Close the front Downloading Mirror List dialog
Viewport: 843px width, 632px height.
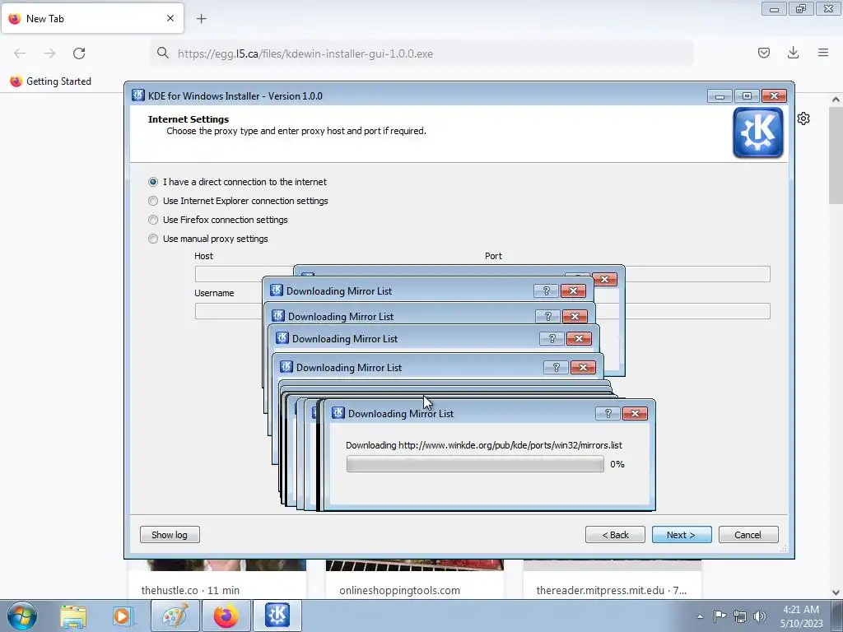pyautogui.click(x=635, y=413)
